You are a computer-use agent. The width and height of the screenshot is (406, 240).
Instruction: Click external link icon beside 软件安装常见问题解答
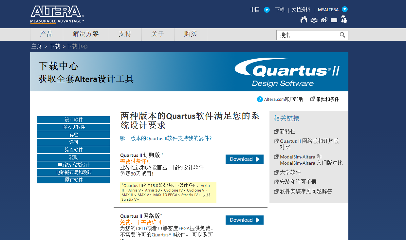[x=276, y=191]
